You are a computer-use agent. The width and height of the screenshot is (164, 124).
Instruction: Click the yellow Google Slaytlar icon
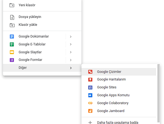click(x=12, y=52)
